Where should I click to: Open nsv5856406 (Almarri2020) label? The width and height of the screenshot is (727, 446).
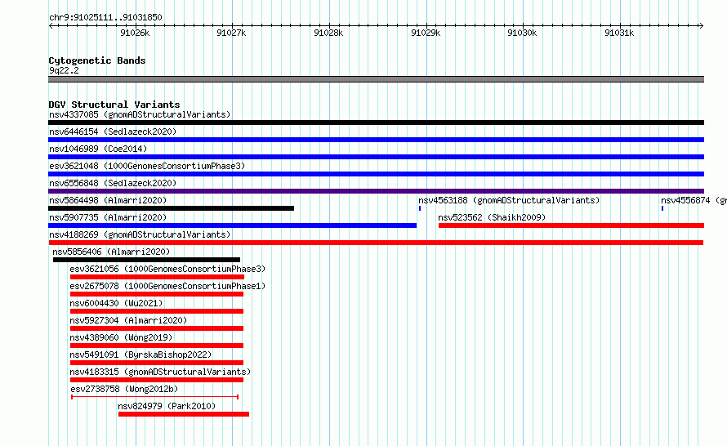pos(111,252)
